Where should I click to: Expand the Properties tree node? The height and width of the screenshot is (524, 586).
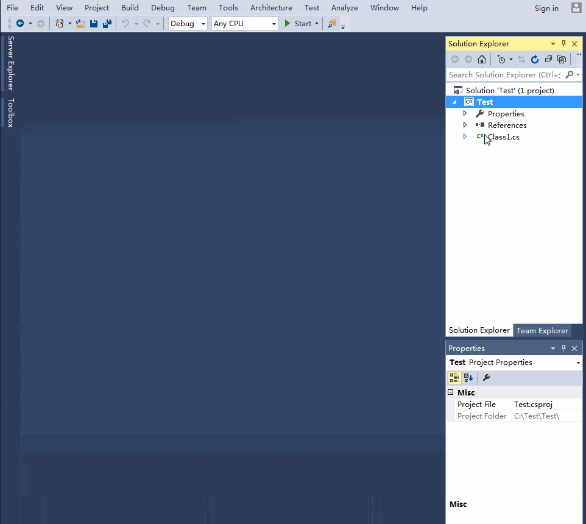coord(465,113)
